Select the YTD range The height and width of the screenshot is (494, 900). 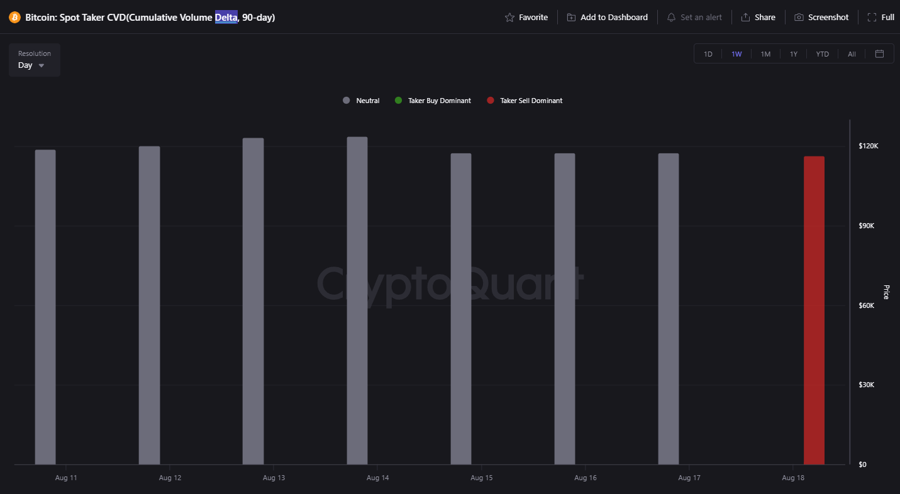pos(822,54)
